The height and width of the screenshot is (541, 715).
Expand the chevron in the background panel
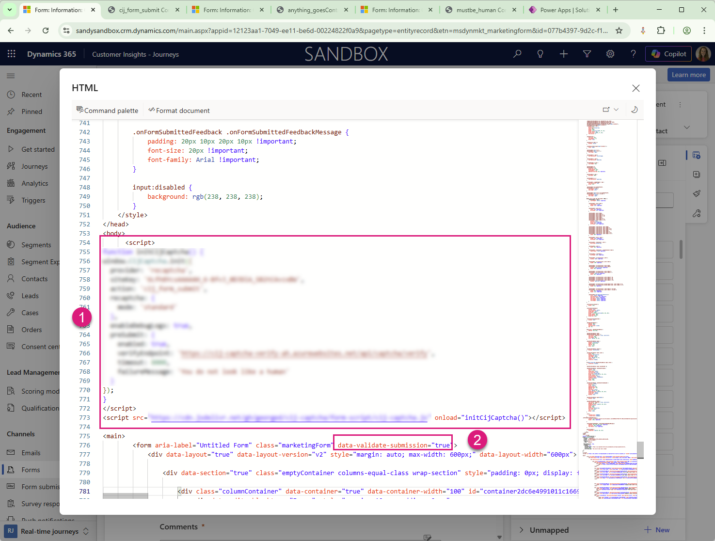pyautogui.click(x=687, y=127)
